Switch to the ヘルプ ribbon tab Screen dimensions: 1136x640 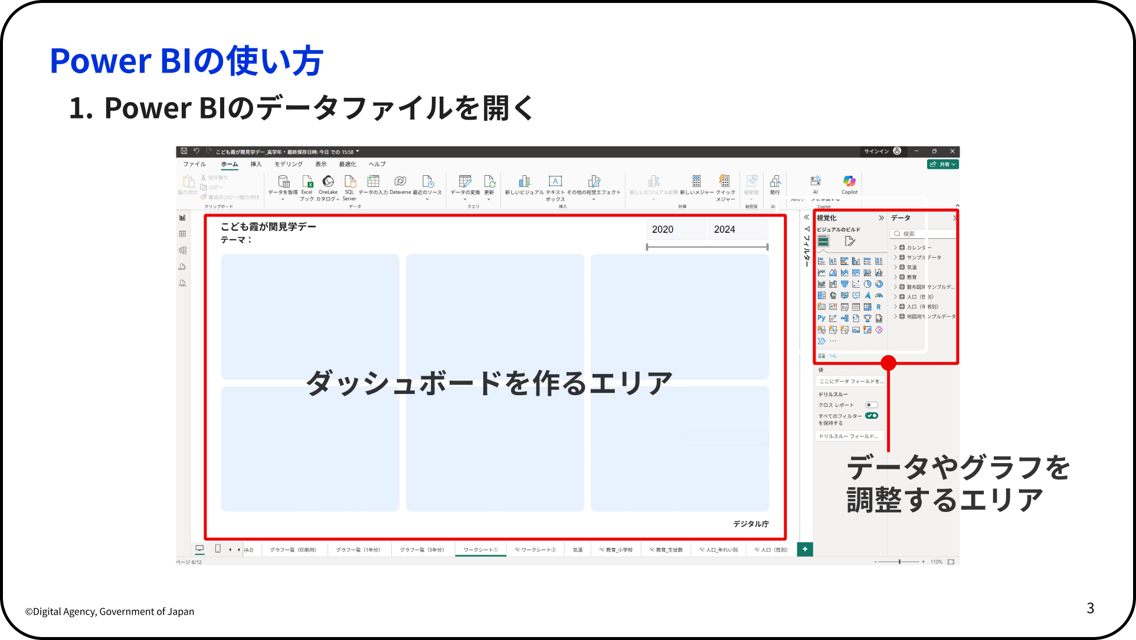[x=377, y=164]
